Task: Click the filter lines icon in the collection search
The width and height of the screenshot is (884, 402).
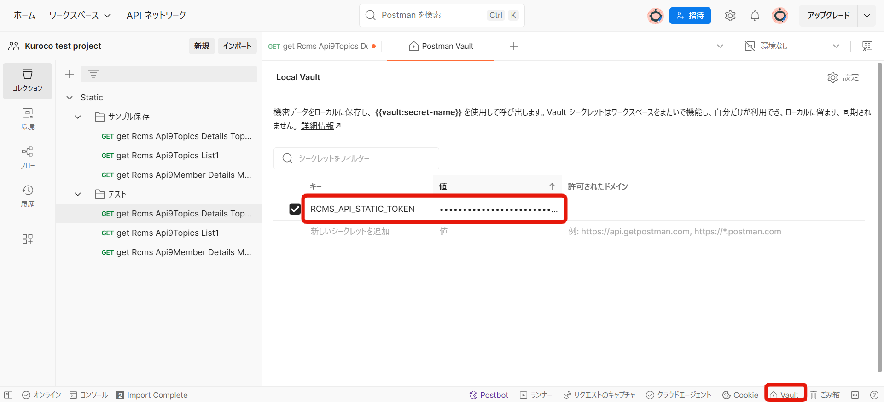Action: pos(93,74)
